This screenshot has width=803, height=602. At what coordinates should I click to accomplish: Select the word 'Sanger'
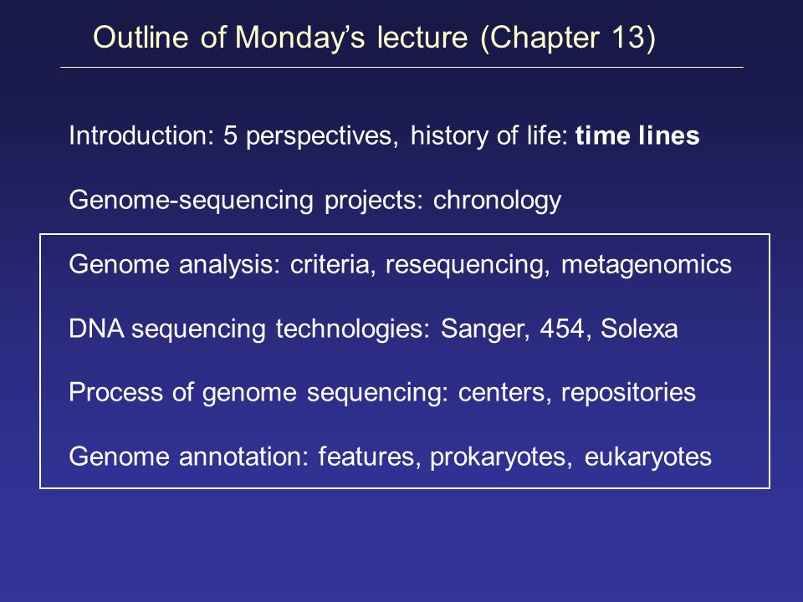click(x=484, y=329)
